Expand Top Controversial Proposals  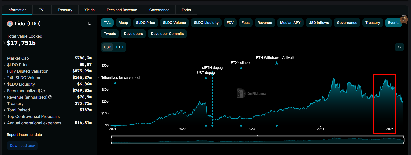click(5, 116)
